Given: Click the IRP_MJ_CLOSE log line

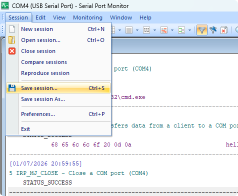Looking at the screenshot, I should click(x=78, y=173).
